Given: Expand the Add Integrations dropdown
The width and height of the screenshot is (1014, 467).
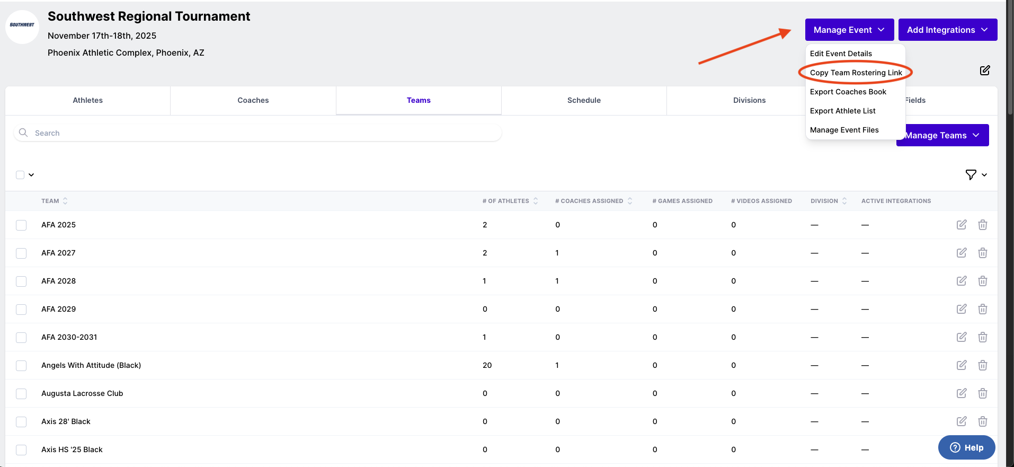Looking at the screenshot, I should click(947, 30).
